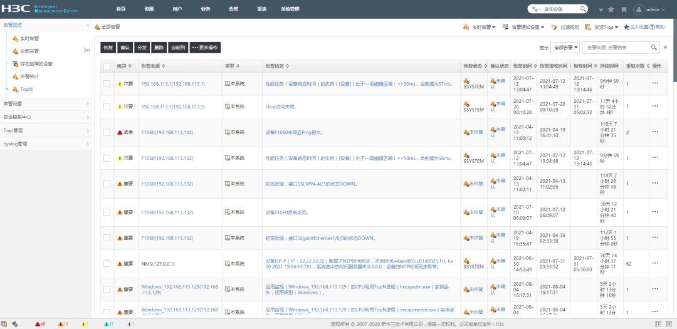The image size is (677, 329).
Task: Expand the 告警设置 sidebar section
Action: [45, 103]
